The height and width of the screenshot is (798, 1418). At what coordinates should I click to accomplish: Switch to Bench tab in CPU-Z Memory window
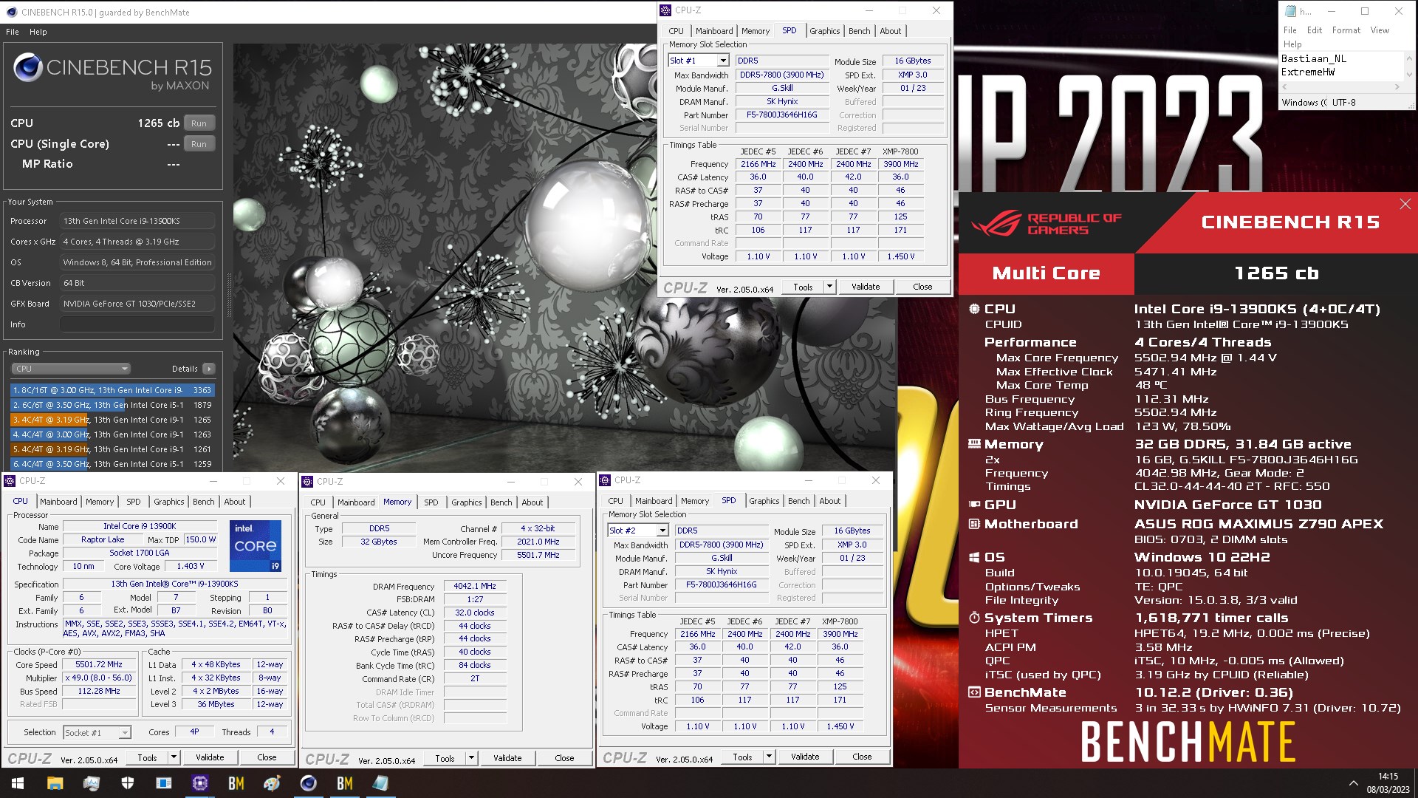click(x=501, y=502)
